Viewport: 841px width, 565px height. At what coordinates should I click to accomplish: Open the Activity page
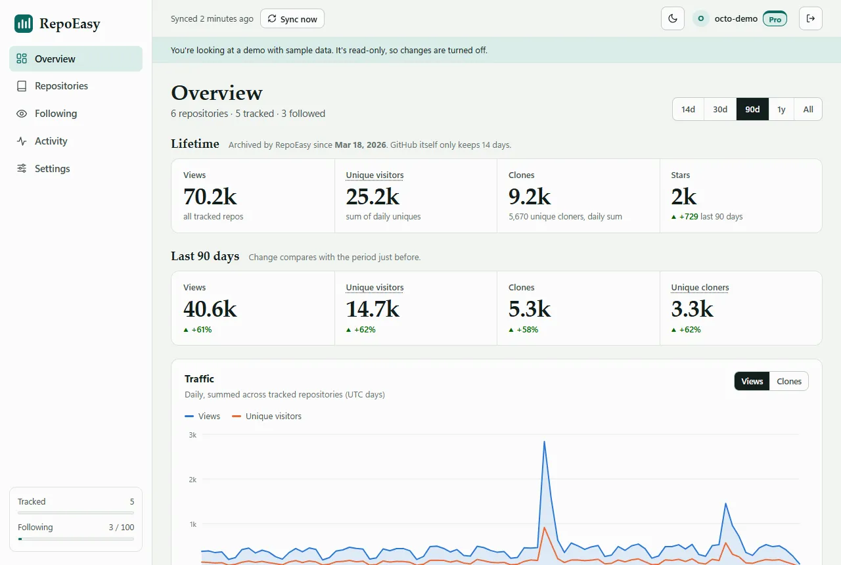coord(76,141)
